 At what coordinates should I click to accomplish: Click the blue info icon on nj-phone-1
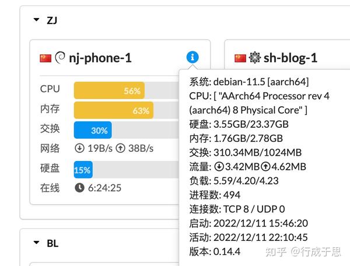[x=192, y=57]
